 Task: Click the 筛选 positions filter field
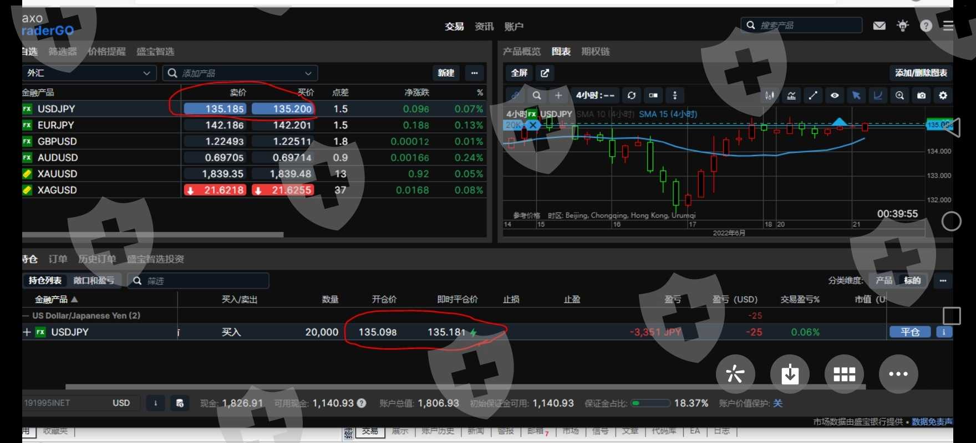[x=198, y=281]
